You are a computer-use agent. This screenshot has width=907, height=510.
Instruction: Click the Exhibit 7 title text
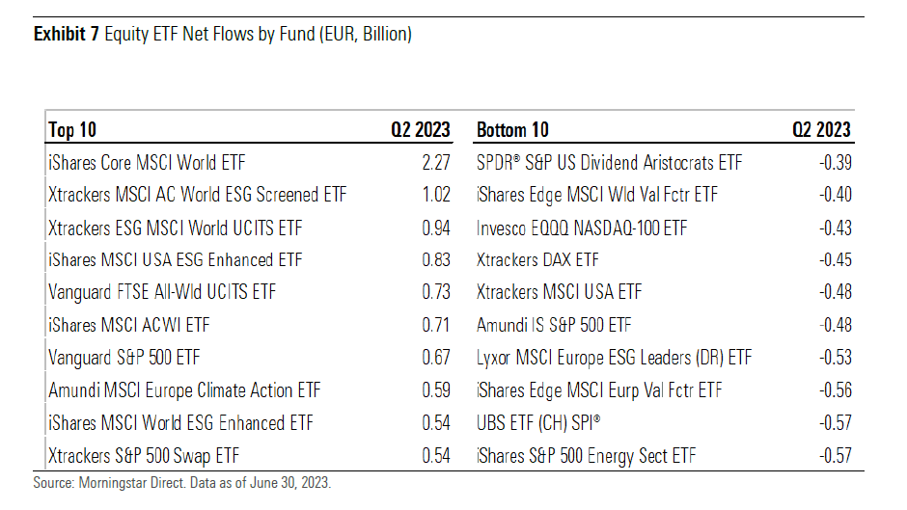tap(223, 35)
